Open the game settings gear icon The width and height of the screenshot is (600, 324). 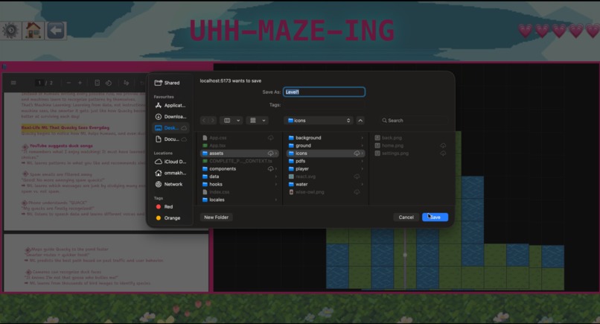(10, 31)
